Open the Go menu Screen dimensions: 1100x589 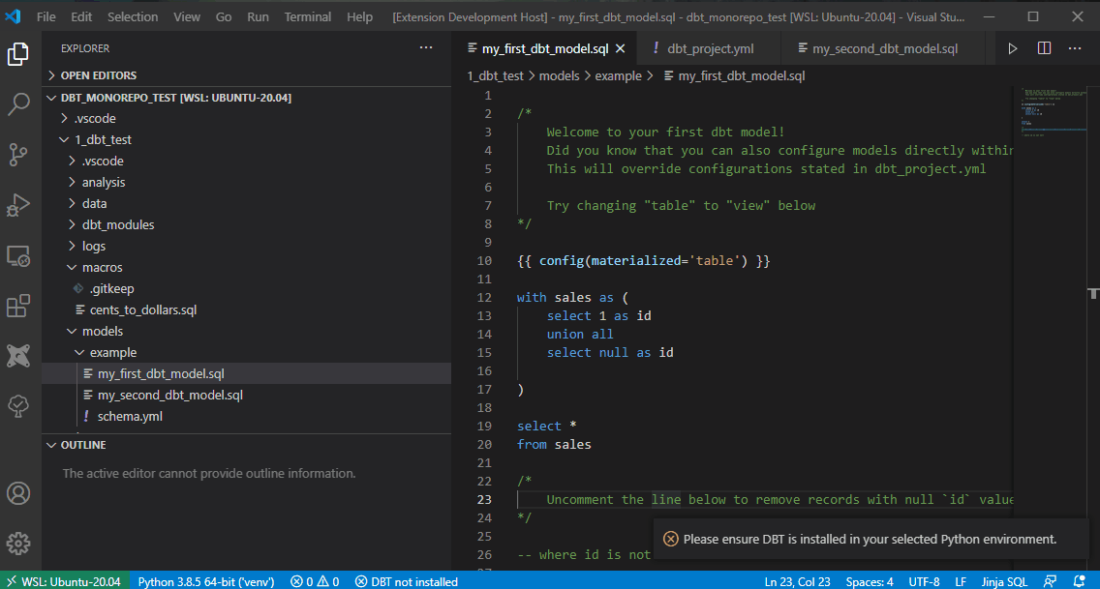click(224, 16)
